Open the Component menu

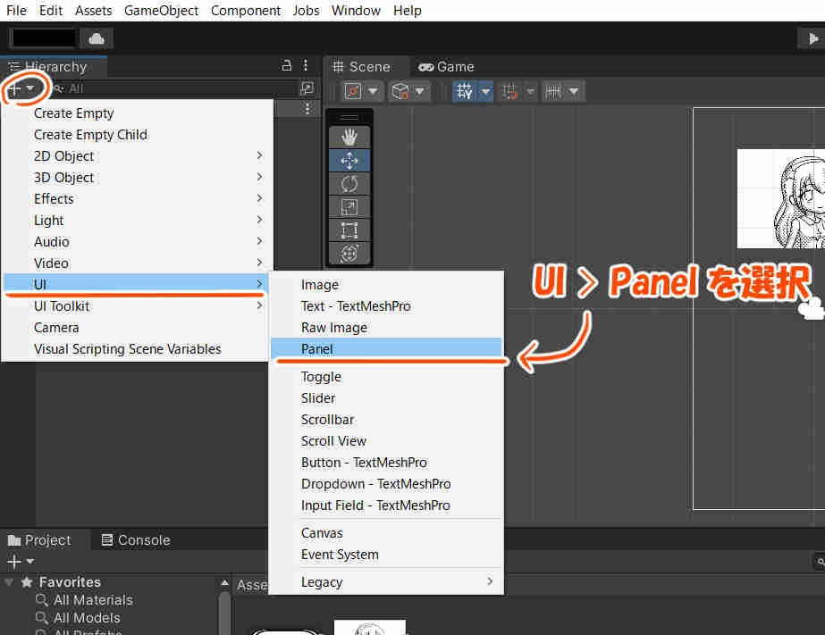pos(246,11)
